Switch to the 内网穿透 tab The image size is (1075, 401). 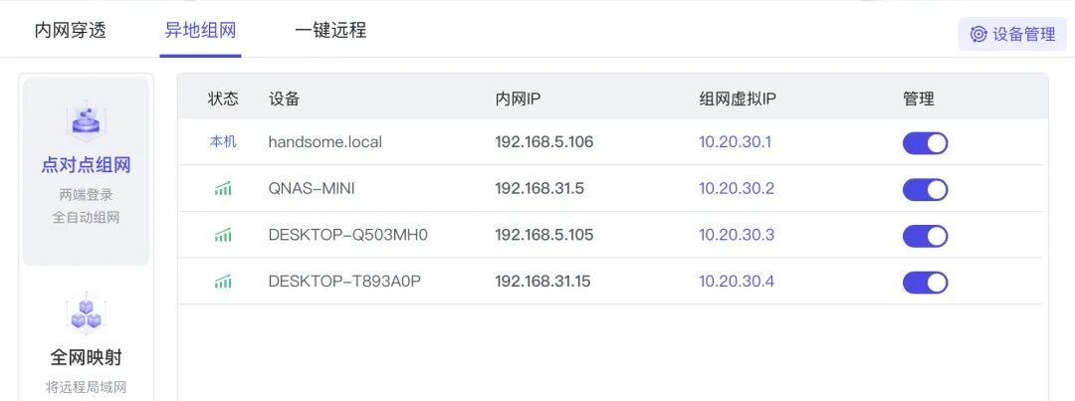[x=71, y=30]
